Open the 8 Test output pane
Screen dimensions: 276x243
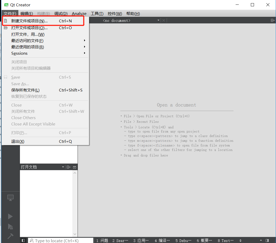(225, 241)
